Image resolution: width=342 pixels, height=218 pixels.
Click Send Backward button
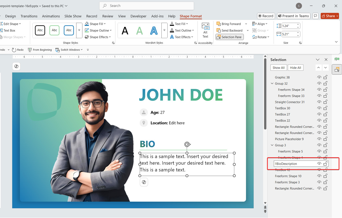pos(230,30)
